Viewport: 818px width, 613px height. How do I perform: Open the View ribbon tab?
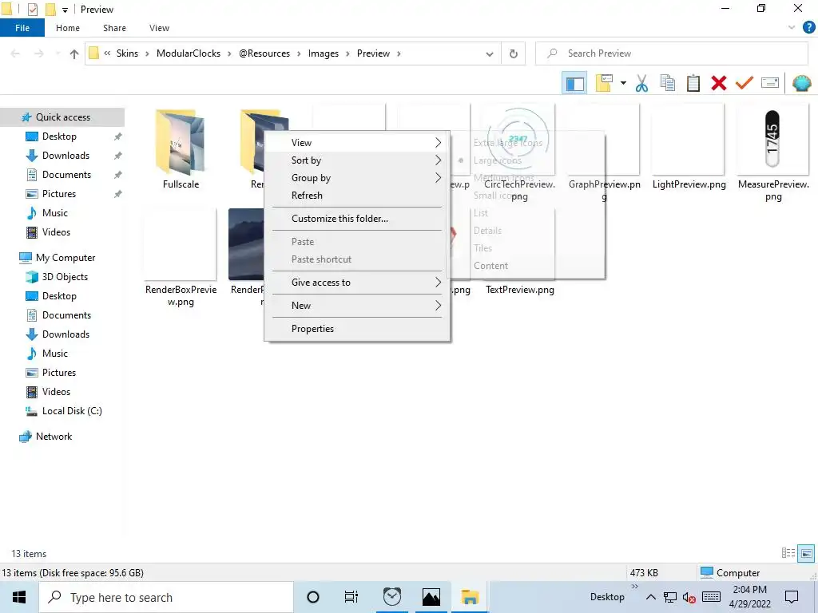[159, 28]
